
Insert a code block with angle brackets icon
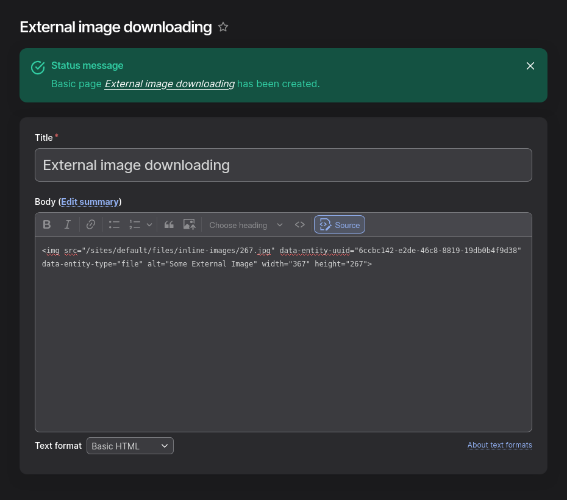tap(300, 225)
